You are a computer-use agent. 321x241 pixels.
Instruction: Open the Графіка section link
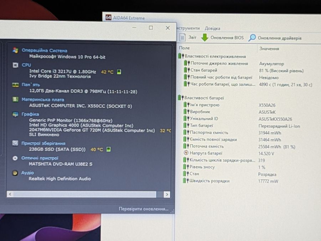(30, 114)
